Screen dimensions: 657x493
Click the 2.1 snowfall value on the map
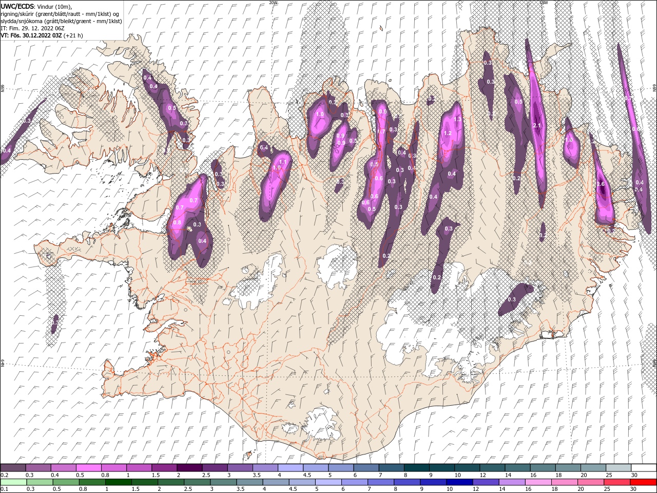pos(537,126)
